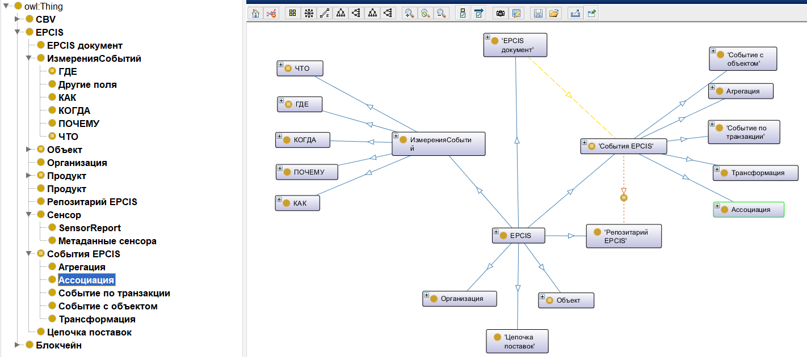Toggle the pin tooltips button
Screen dimensions: 807x357
[591, 13]
